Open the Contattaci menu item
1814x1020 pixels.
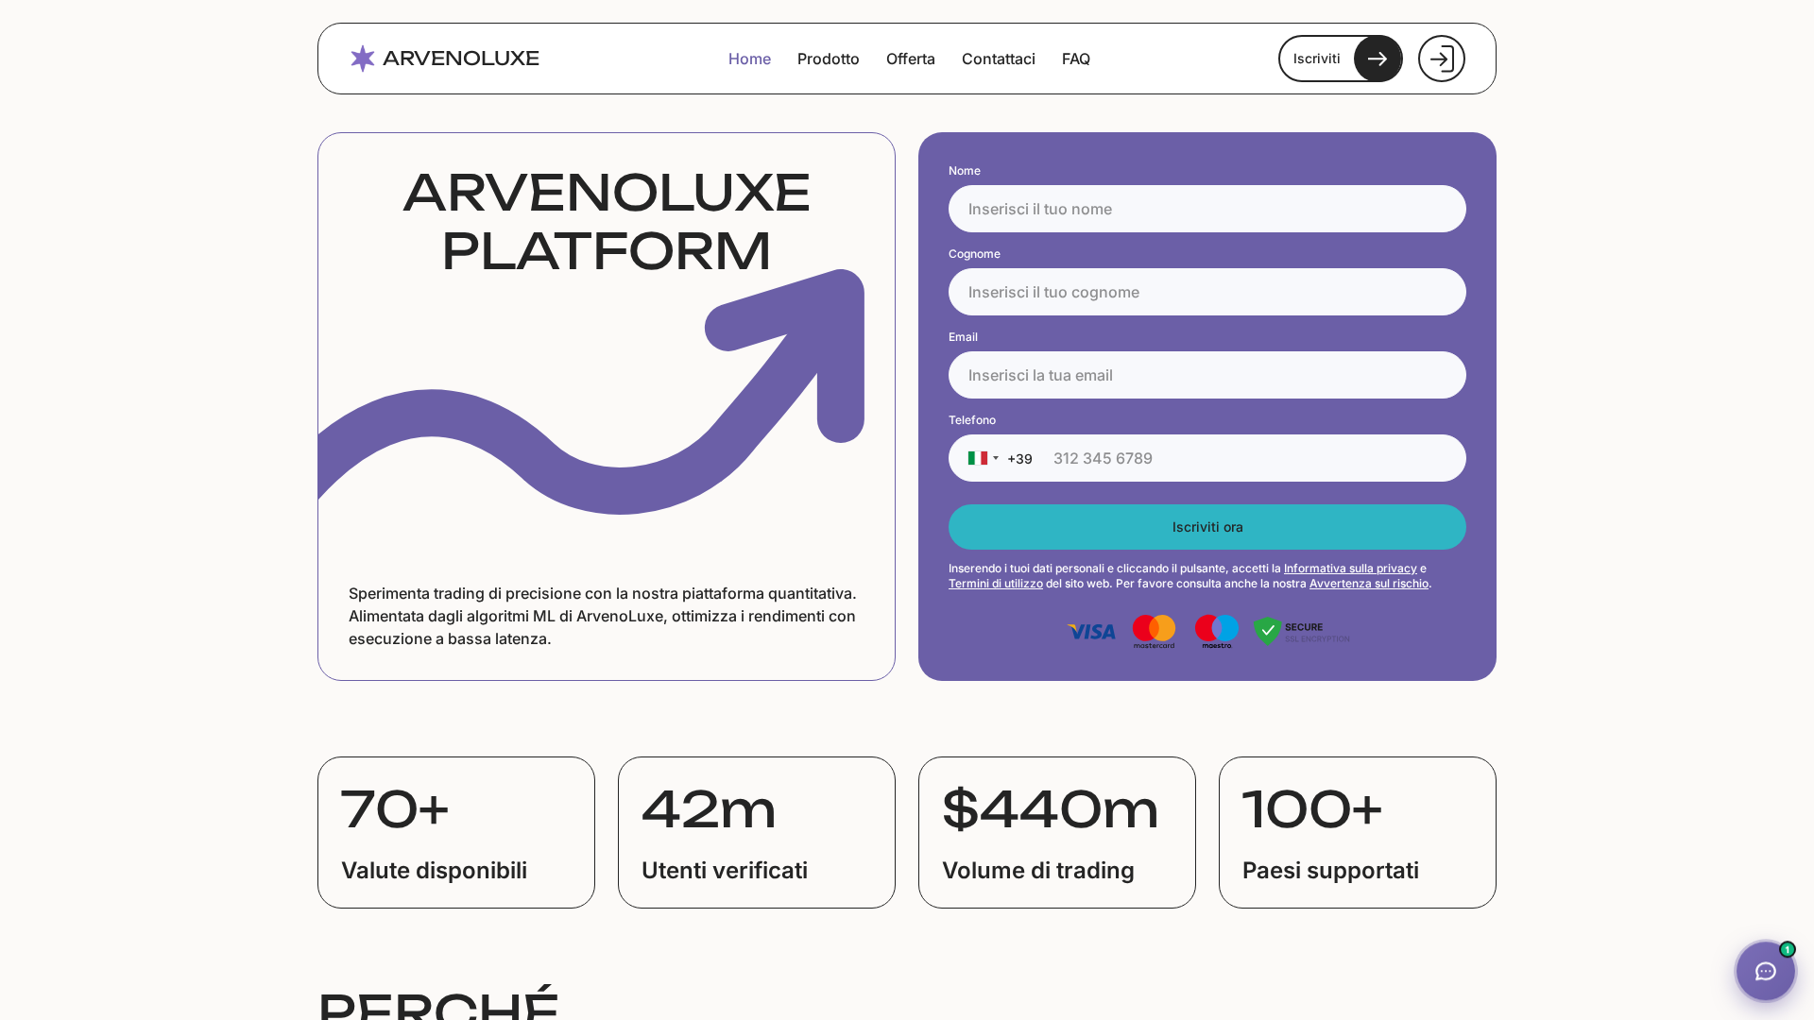(x=999, y=59)
